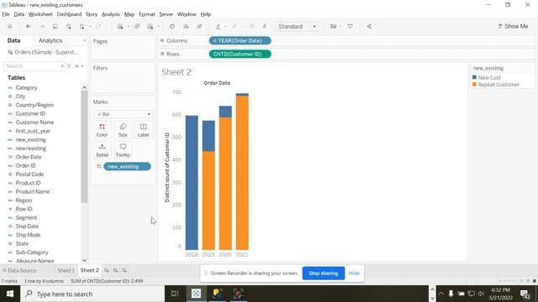
Task: Select the Customer Name field
Action: (34, 122)
